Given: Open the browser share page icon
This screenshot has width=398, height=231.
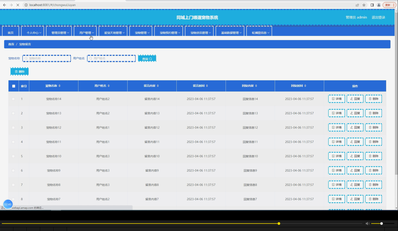Looking at the screenshot, I should tap(357, 5).
